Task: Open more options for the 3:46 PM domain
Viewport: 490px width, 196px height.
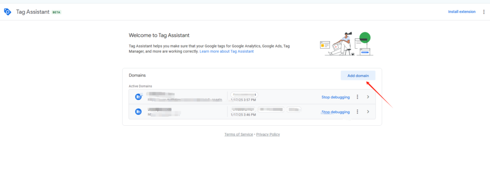Action: (357, 112)
